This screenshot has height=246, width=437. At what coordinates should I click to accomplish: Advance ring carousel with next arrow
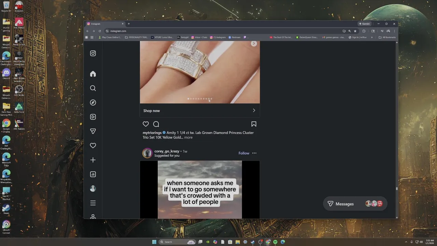coord(254,44)
